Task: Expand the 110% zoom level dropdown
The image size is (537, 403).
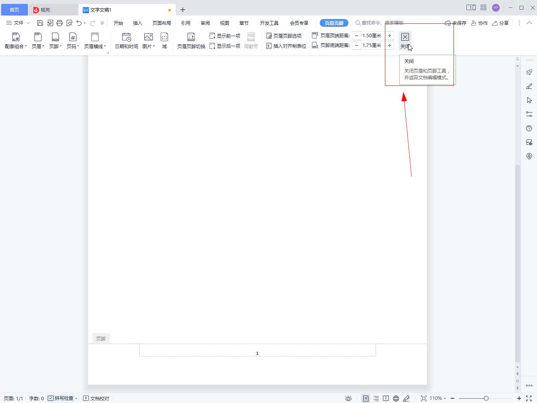Action: 438,398
